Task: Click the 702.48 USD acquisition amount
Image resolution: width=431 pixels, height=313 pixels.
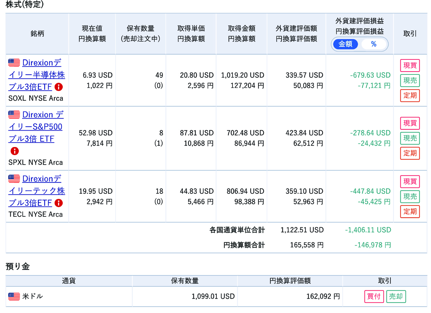Action: click(245, 133)
